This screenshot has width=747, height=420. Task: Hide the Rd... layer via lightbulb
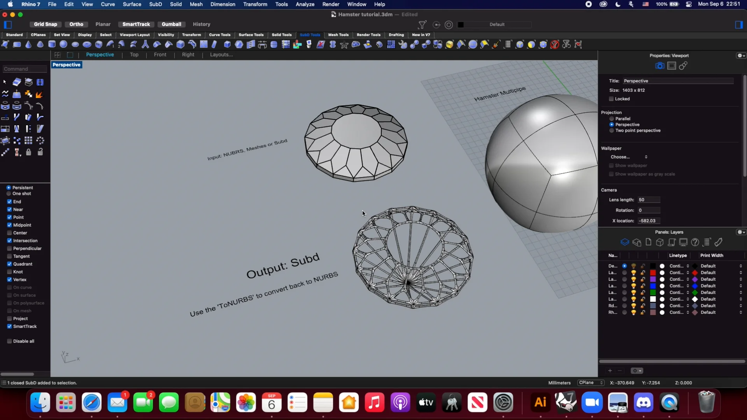[x=633, y=306]
